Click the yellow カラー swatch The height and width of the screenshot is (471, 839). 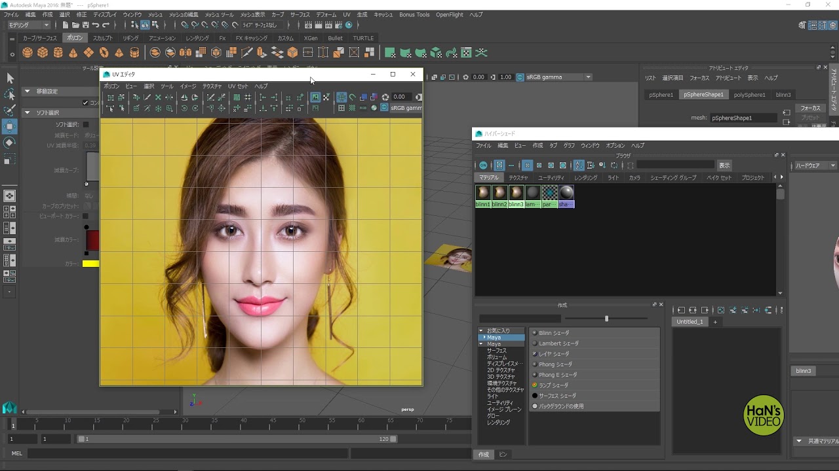90,264
